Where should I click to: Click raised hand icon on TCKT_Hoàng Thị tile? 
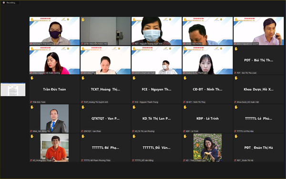(83, 78)
